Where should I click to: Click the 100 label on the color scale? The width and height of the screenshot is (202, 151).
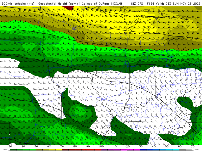click(x=101, y=146)
